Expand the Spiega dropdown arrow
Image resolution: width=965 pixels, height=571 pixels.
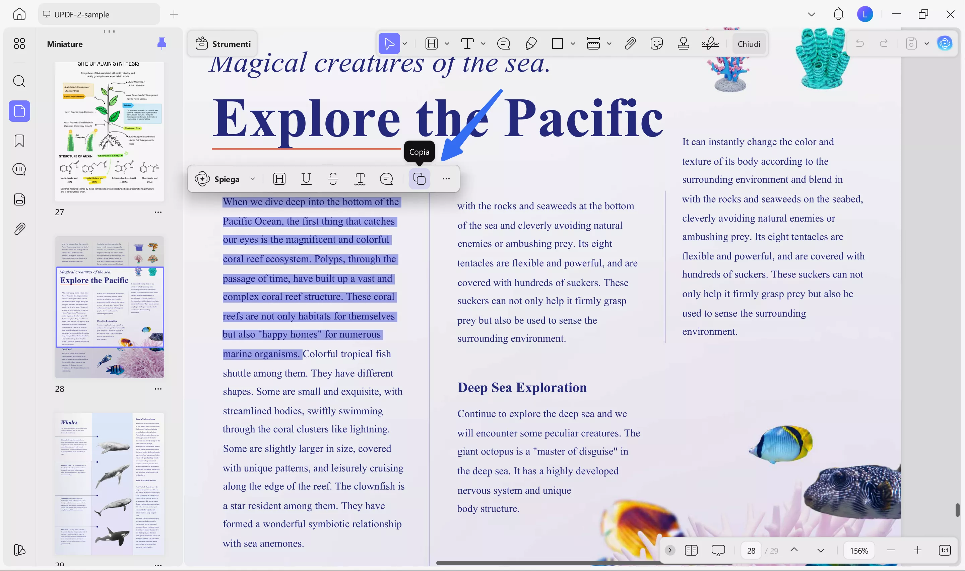253,179
